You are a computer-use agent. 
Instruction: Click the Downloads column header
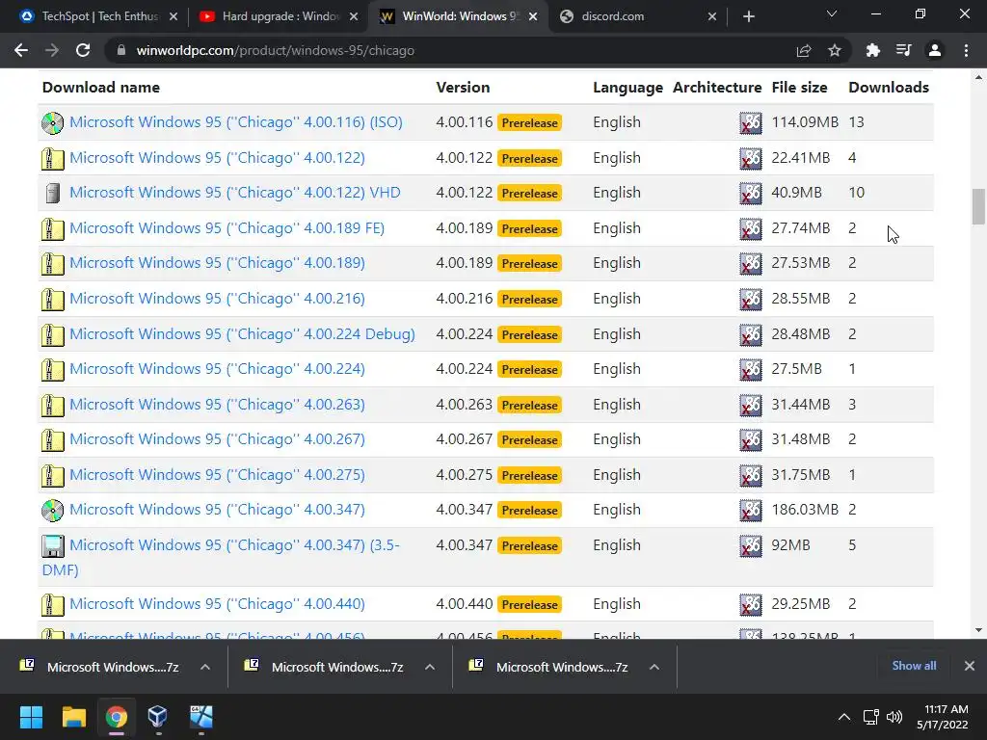pyautogui.click(x=888, y=88)
